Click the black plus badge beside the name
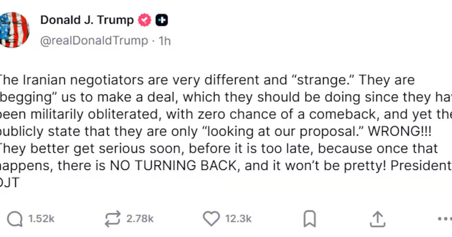The height and width of the screenshot is (237, 452). 162,20
